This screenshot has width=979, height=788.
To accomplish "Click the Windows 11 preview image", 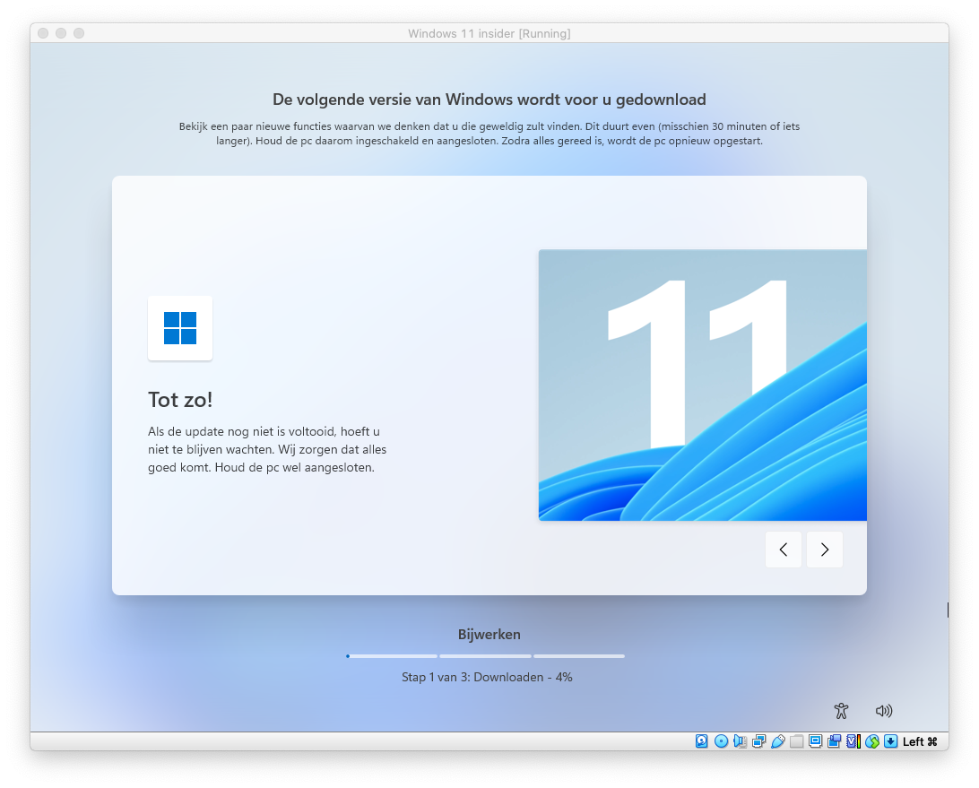I will 702,385.
